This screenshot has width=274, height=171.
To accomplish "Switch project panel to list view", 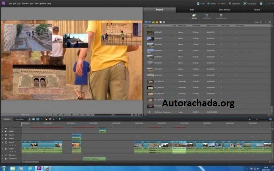I will coord(146,22).
